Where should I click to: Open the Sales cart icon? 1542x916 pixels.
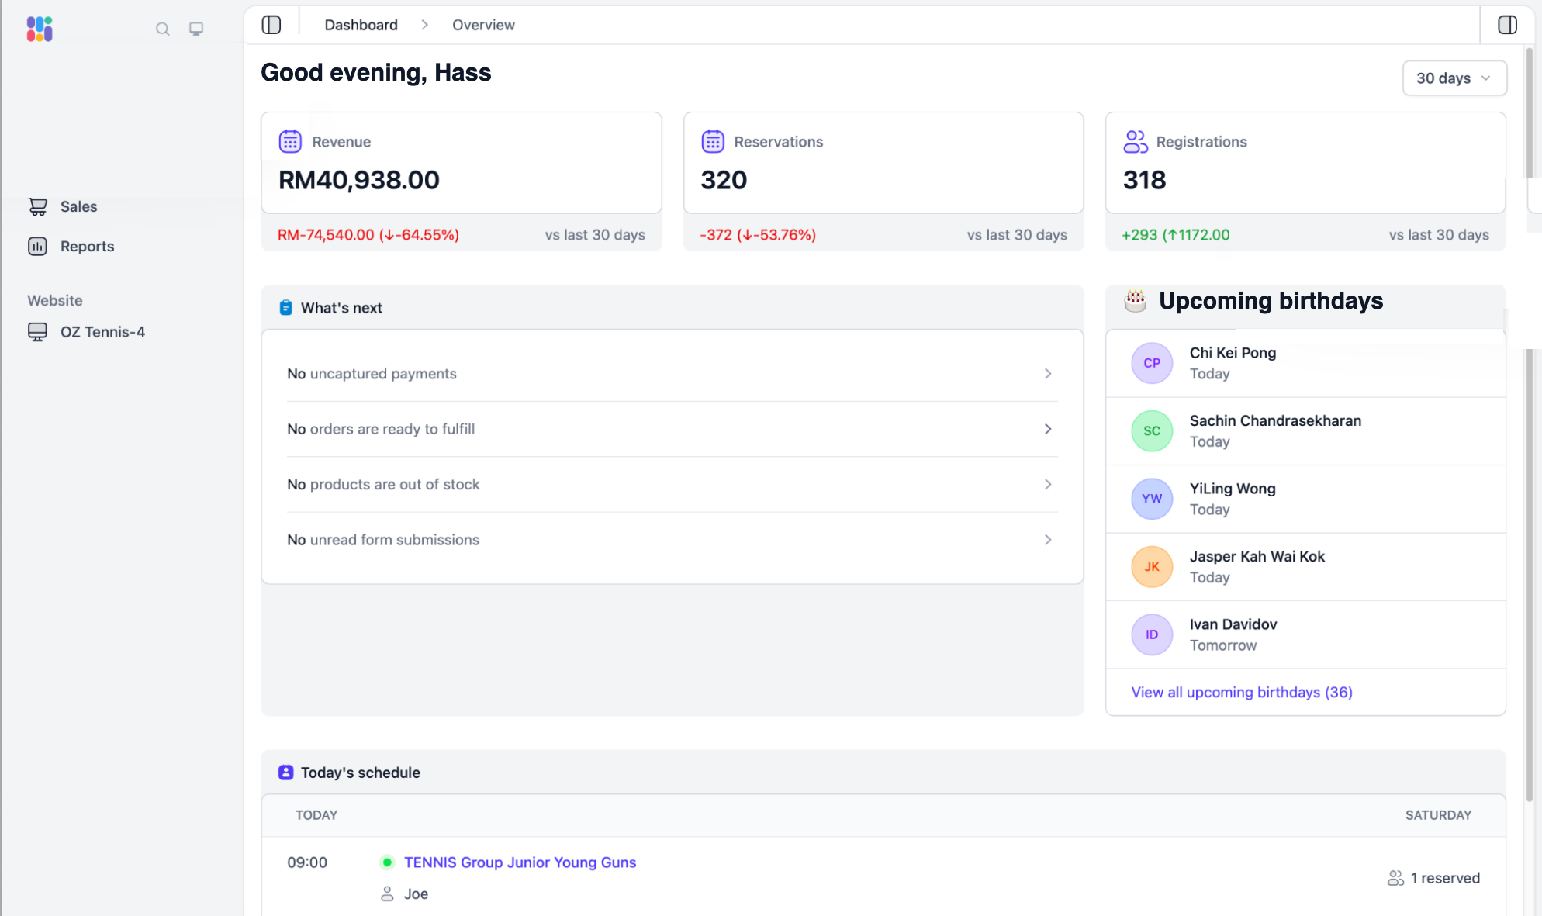38,206
